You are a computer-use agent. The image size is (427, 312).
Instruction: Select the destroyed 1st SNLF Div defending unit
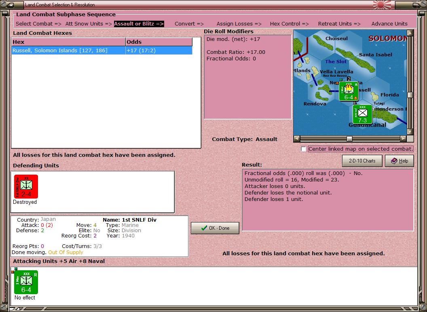pyautogui.click(x=26, y=186)
